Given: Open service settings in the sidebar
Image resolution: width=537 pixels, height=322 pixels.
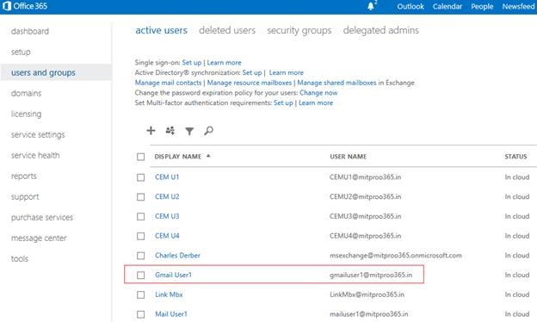Looking at the screenshot, I should (x=38, y=134).
